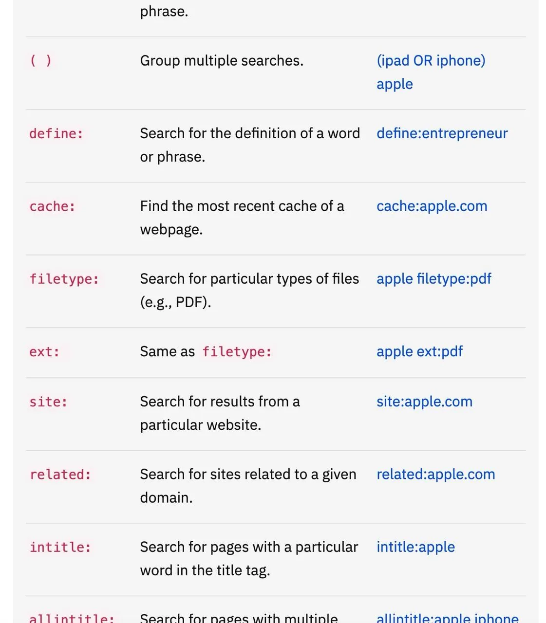Select the site: operator code
This screenshot has width=546, height=623.
(48, 402)
